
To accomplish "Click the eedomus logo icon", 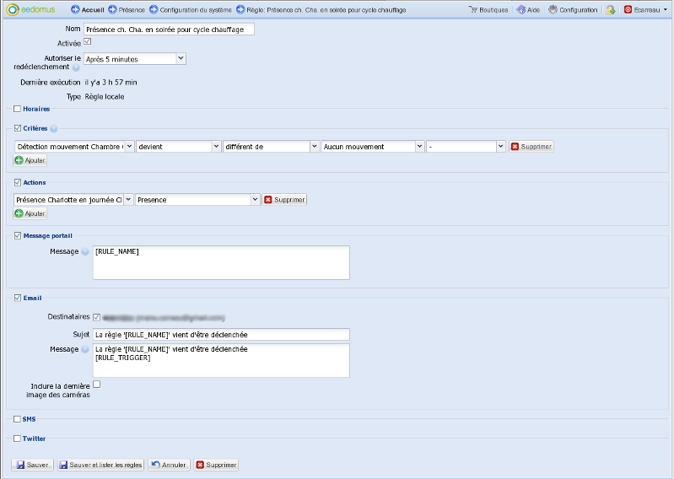I will pos(13,9).
